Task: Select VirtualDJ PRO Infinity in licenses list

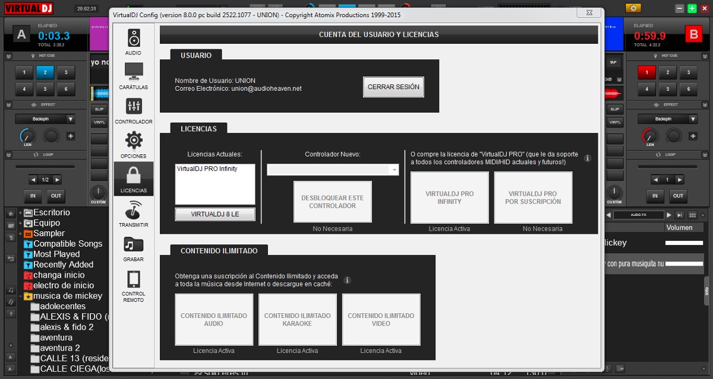Action: (x=207, y=169)
